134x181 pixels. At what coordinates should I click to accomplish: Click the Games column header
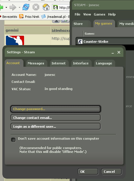[90, 34]
